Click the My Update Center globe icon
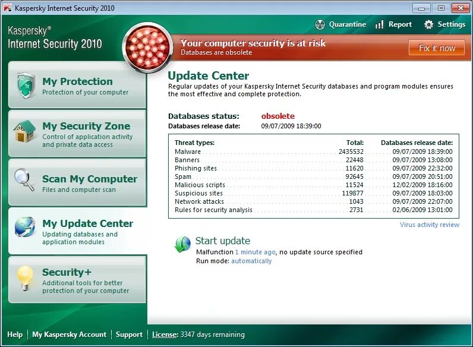This screenshot has height=347, width=473. coord(25,226)
